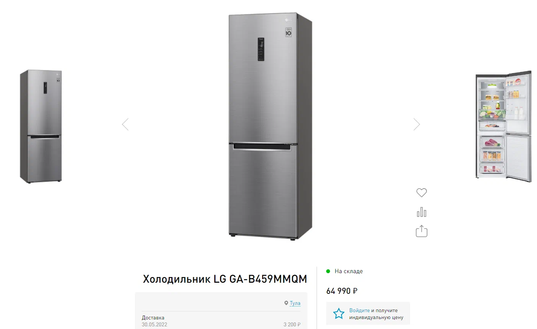Screen dimensions: 537x329
Task: Click the На складе stock status
Action: [x=348, y=271]
